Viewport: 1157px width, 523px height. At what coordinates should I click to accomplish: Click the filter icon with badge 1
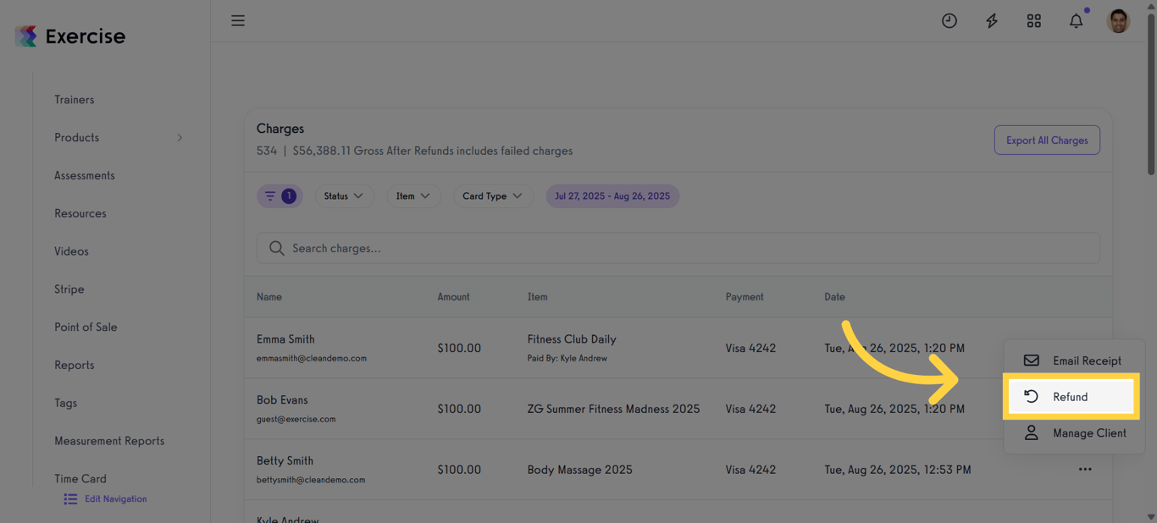[x=280, y=196]
